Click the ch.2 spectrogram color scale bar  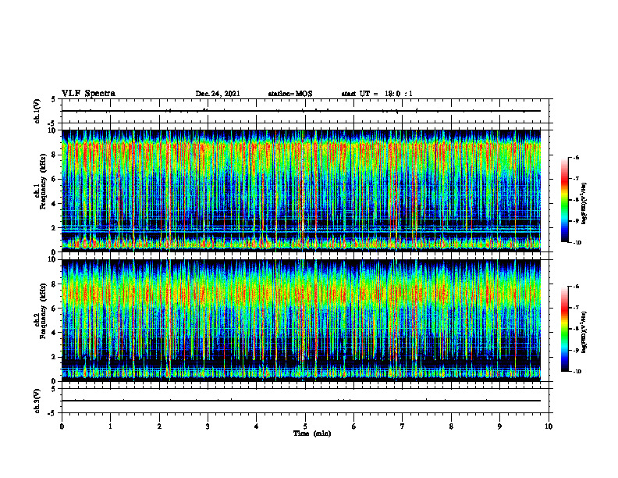coord(564,329)
